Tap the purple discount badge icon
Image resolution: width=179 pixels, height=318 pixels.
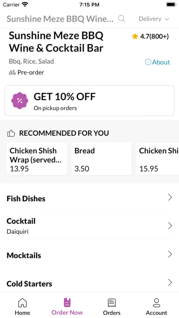(x=20, y=101)
